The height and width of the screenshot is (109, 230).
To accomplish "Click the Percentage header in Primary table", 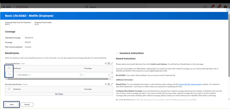I will (88, 68).
